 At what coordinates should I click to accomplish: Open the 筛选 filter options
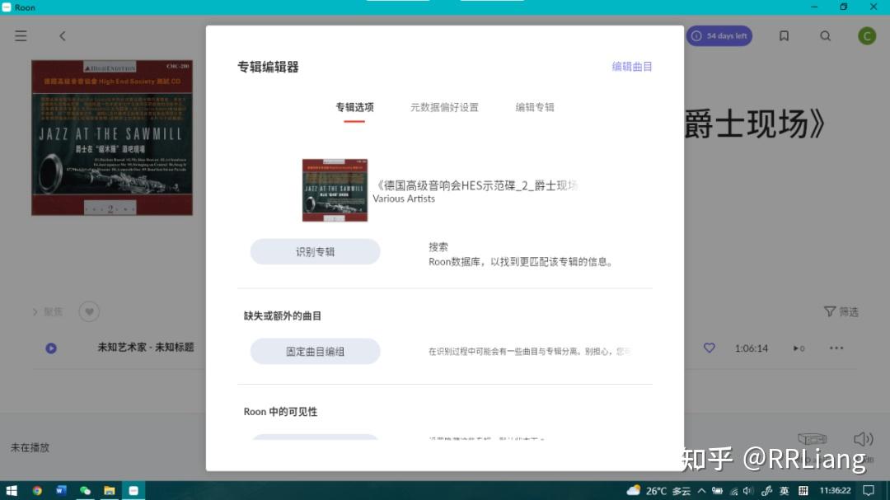pos(841,311)
